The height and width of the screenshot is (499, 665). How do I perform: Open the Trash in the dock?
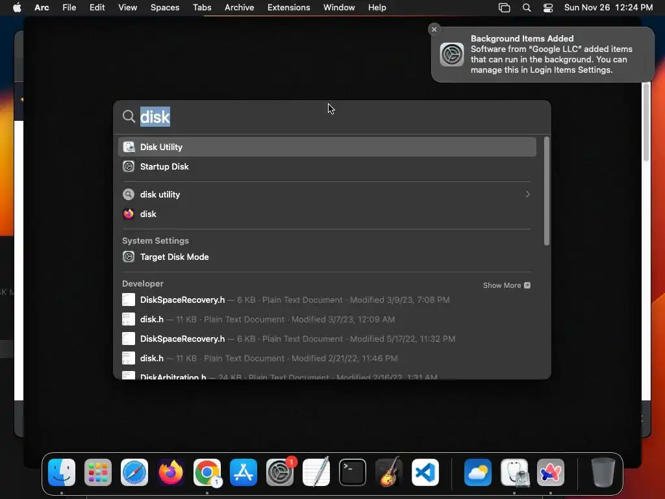click(603, 472)
